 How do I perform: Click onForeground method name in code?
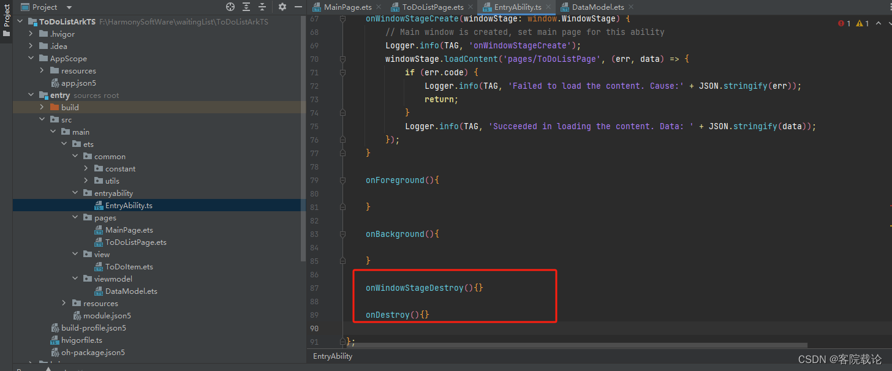coord(395,180)
